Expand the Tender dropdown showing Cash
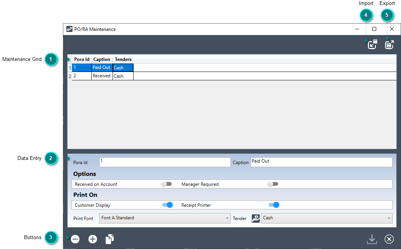This screenshot has height=249, width=401. [327, 218]
